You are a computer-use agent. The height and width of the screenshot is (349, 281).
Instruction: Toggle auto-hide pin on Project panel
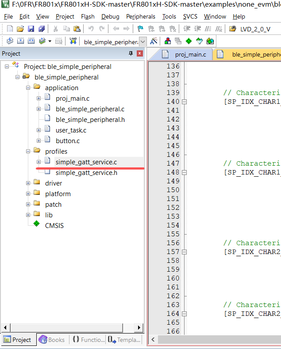tap(131, 53)
